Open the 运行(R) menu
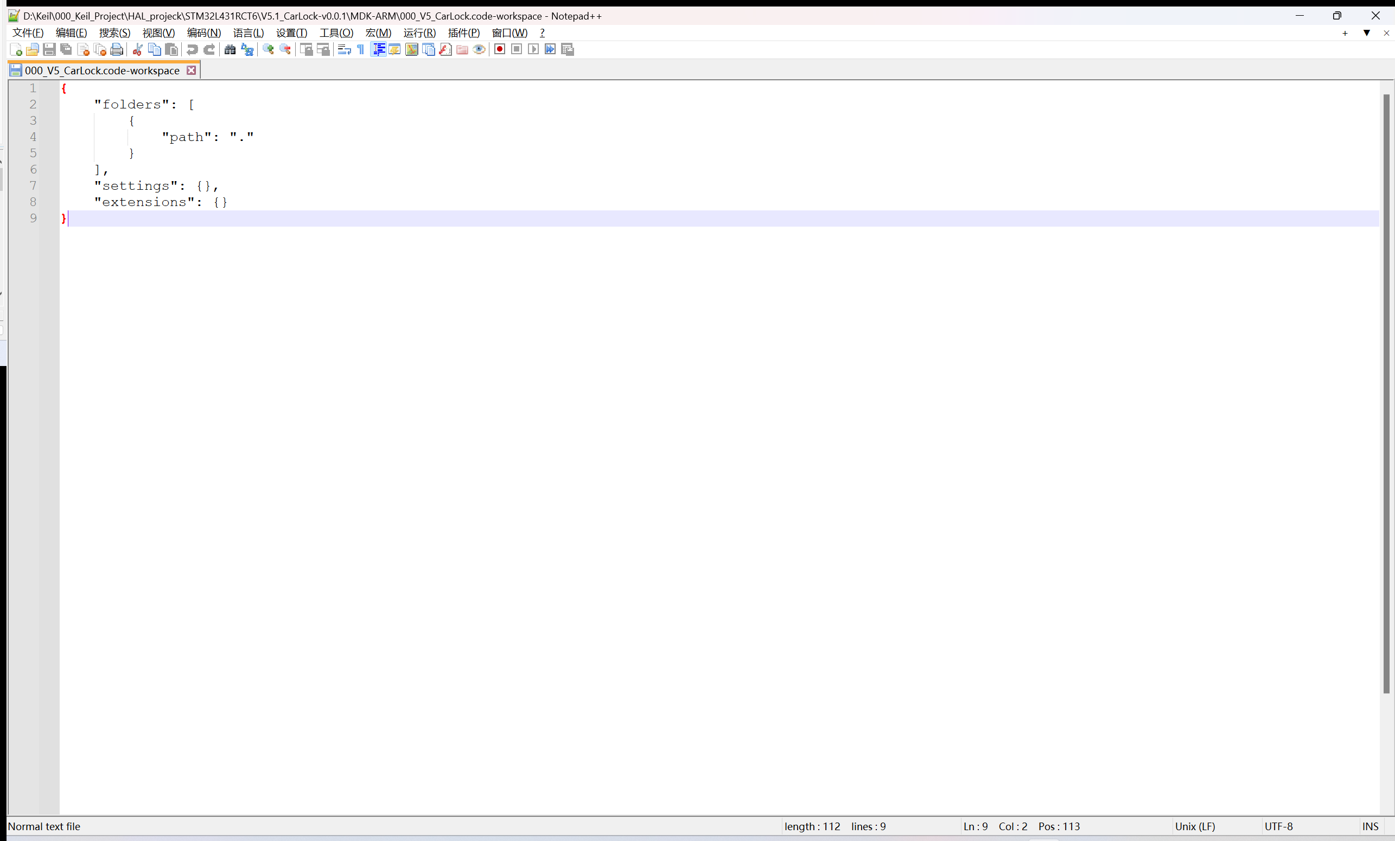1395x841 pixels. coord(419,33)
